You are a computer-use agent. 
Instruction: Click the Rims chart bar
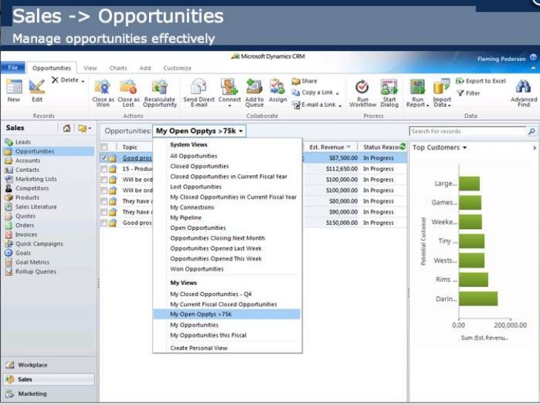click(x=473, y=280)
